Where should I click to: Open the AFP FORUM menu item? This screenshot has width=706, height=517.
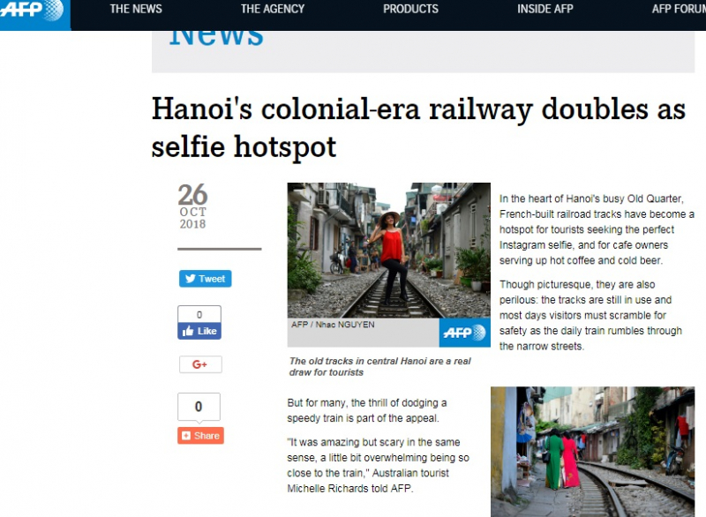coord(679,9)
